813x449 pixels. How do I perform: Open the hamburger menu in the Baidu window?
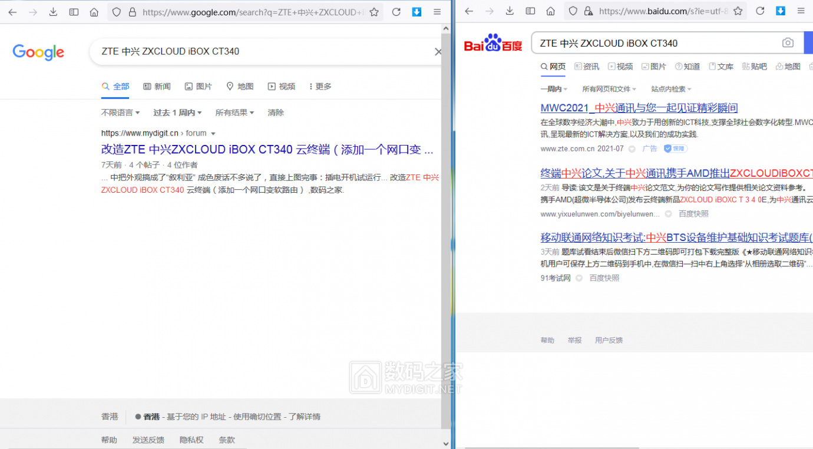click(x=801, y=11)
